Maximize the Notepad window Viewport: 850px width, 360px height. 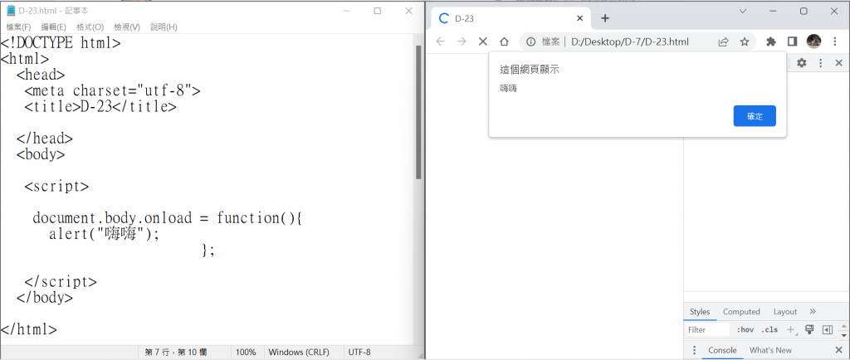pyautogui.click(x=378, y=11)
